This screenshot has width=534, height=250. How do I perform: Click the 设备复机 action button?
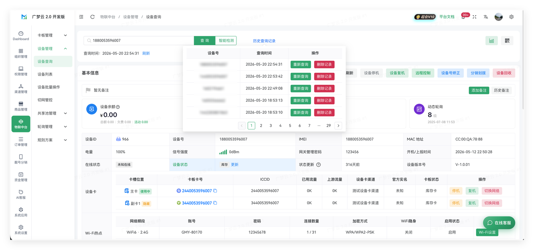(397, 73)
